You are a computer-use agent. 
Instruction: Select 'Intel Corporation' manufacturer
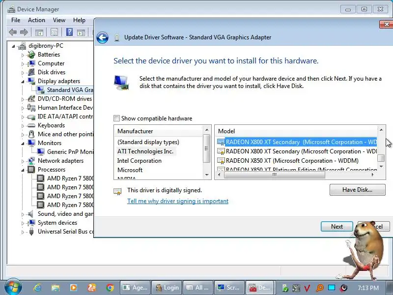coord(140,161)
